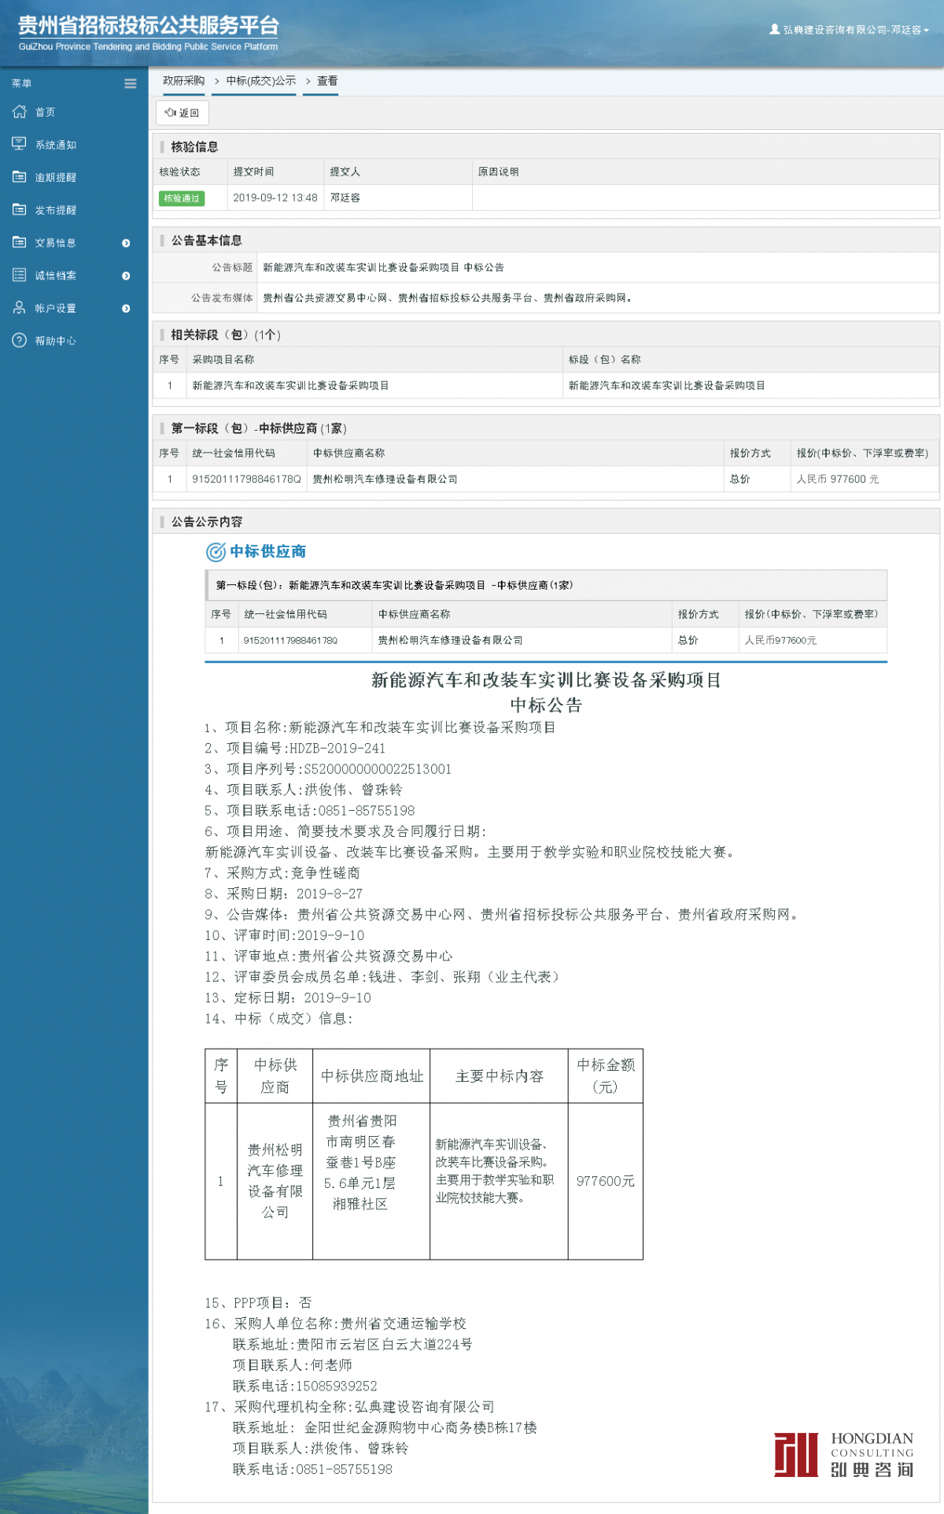
Task: Expand the 诚信档案 submenu arrow
Action: [x=126, y=276]
